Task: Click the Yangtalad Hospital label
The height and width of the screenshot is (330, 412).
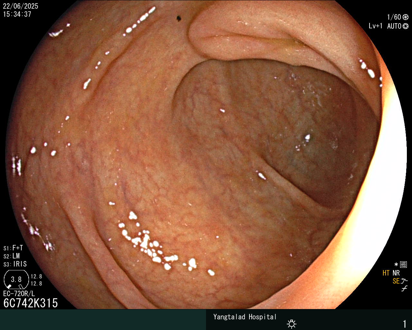Action: point(245,317)
